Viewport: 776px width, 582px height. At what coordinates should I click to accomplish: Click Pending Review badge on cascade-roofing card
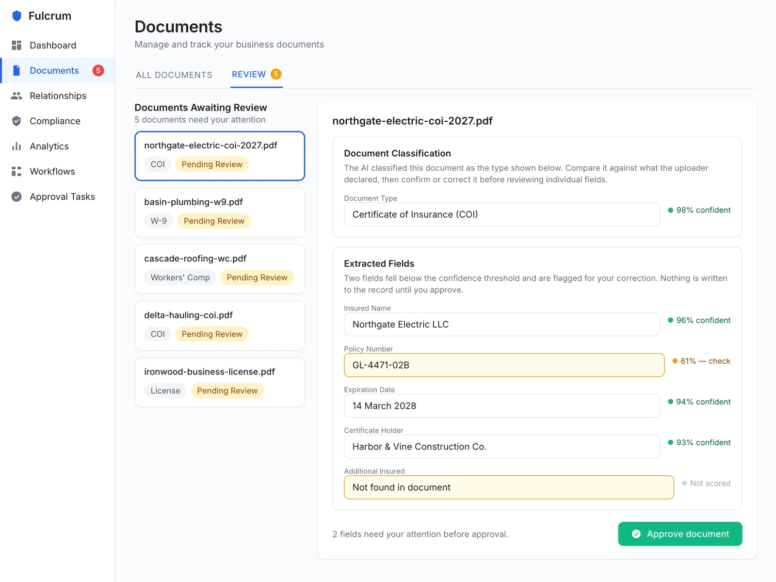pos(257,277)
